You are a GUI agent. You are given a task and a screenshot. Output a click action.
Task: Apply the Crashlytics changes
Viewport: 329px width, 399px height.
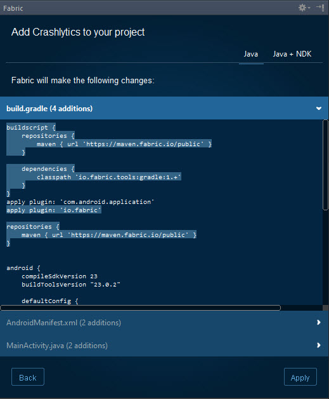(300, 377)
